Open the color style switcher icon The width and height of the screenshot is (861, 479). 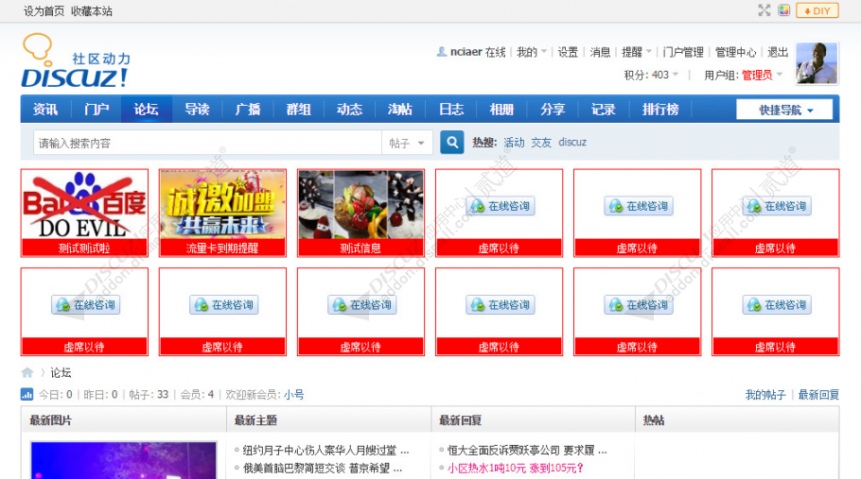click(x=783, y=10)
